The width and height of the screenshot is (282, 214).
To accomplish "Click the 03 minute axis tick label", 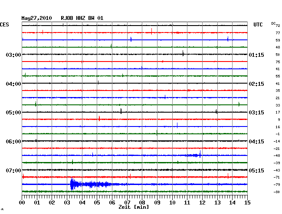I will 67,203.
